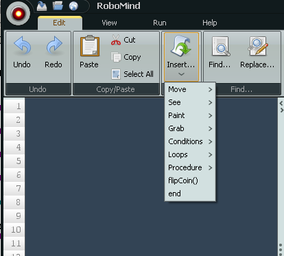
Task: Expand the See submenu
Action: 190,102
